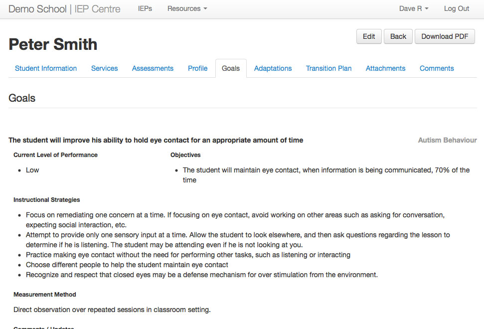484x329 pixels.
Task: Open the Resources dropdown menu
Action: click(187, 8)
